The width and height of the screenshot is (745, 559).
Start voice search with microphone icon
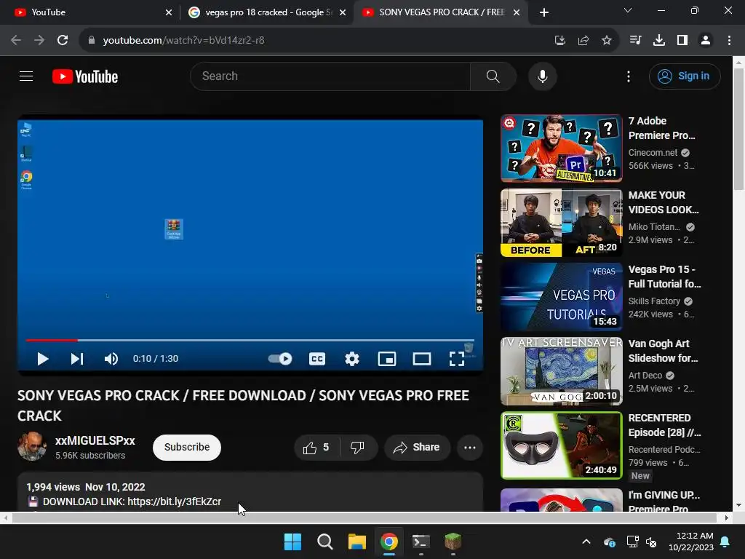pos(542,76)
